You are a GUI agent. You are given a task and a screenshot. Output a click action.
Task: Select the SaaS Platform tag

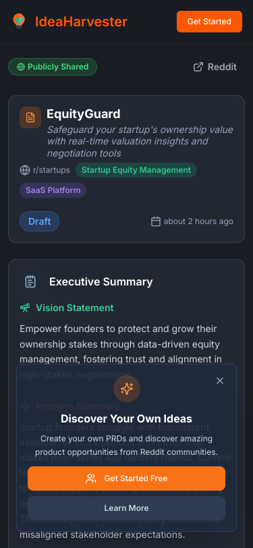point(53,190)
